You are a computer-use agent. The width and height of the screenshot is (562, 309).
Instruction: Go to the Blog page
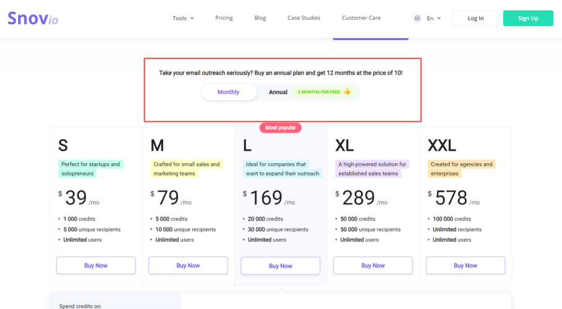[x=260, y=18]
